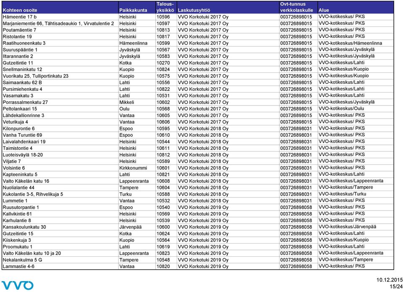Select 'Marjaniementie 66, Tähtisadeaukio 1, Virvatulentie 2'
Viewport: 403px width, 292px height.
[x=58, y=24]
